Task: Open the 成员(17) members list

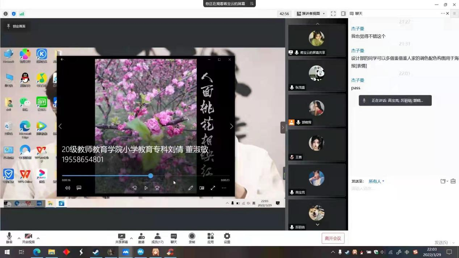Action: [x=157, y=238]
